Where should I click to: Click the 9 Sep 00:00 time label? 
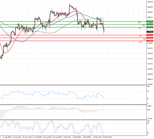pos(87,137)
